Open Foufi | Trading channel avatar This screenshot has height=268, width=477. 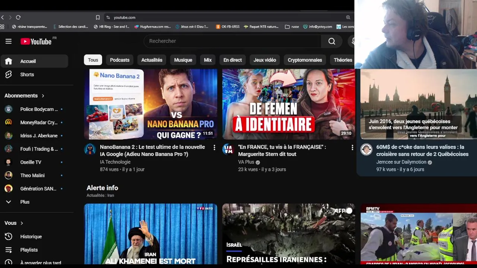click(x=9, y=149)
